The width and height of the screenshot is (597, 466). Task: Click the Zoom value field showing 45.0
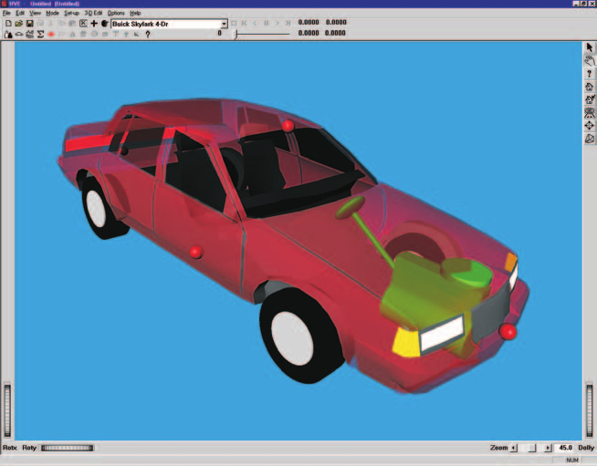(x=565, y=448)
